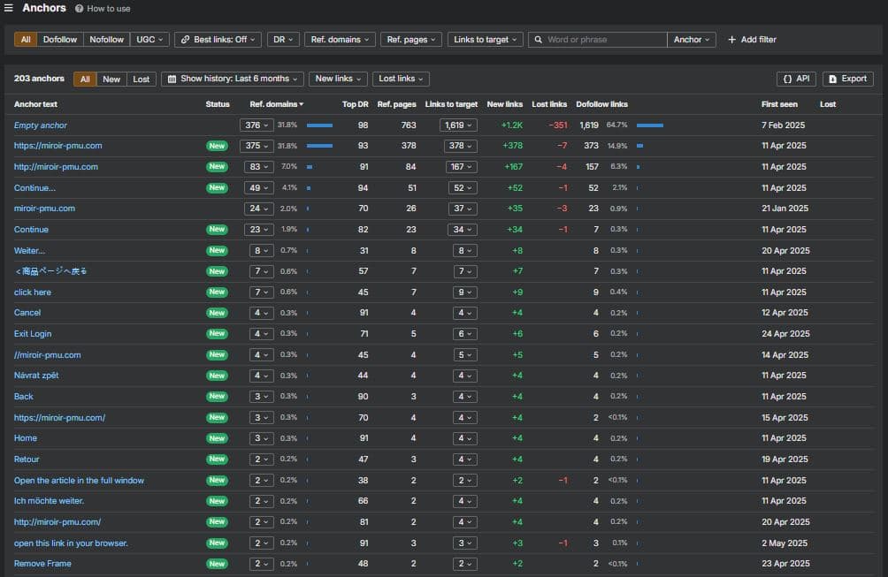Viewport: 888px width, 577px height.
Task: Open the Ich möchte weiter. anchor link
Action: pos(49,501)
